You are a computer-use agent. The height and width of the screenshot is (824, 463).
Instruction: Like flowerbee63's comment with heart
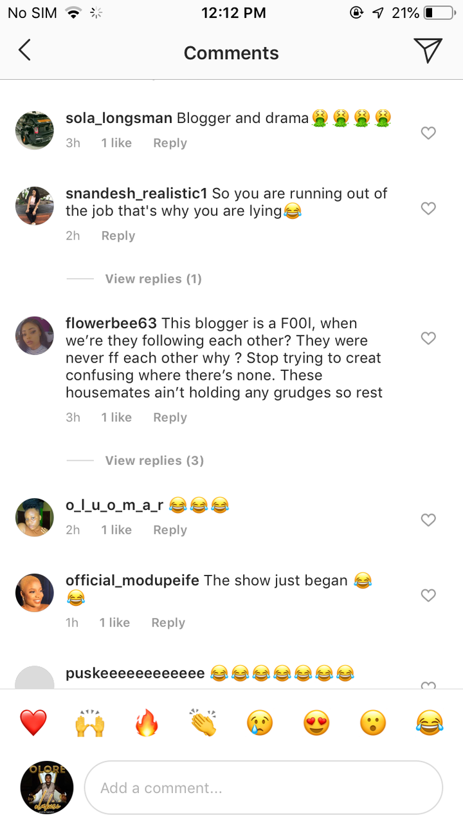[428, 338]
